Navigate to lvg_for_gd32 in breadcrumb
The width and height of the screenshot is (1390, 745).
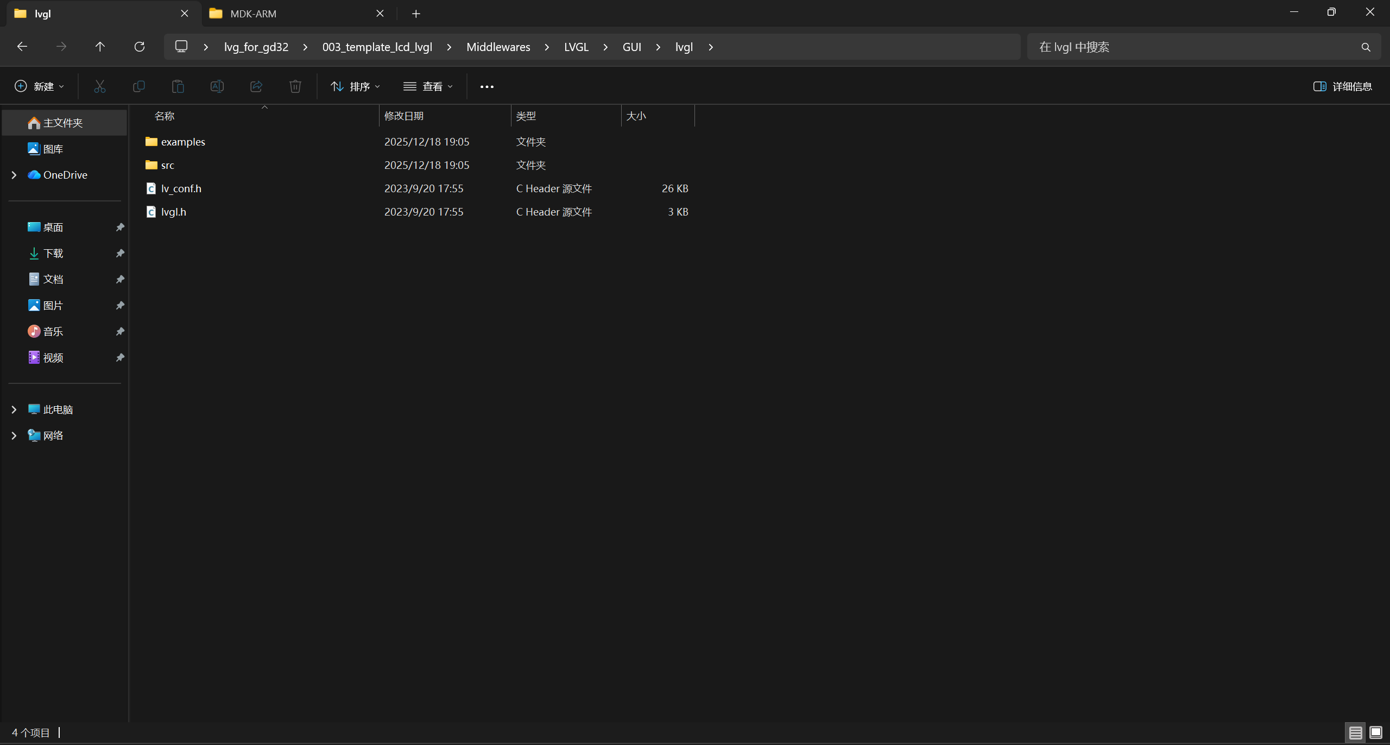click(256, 47)
